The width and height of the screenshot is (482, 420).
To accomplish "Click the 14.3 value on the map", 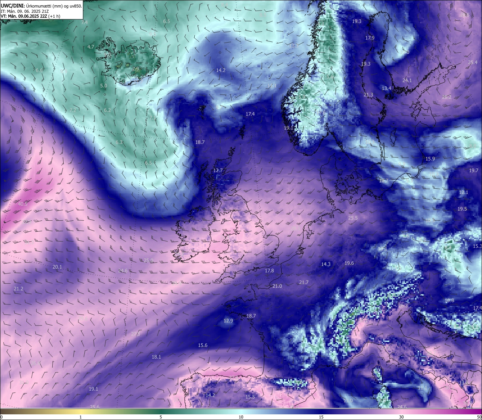I will (x=326, y=264).
